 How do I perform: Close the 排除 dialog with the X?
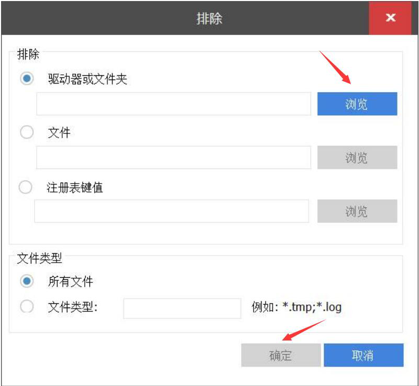[x=390, y=18]
